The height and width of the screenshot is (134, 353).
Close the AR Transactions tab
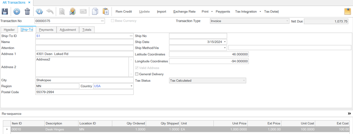[x=29, y=2]
